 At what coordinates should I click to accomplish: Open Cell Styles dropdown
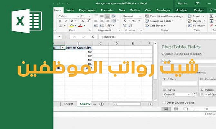155,25
